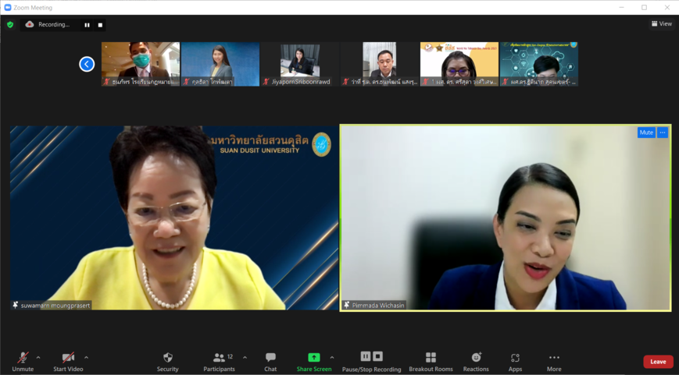Click the red Leave button
This screenshot has width=679, height=375.
tap(658, 362)
